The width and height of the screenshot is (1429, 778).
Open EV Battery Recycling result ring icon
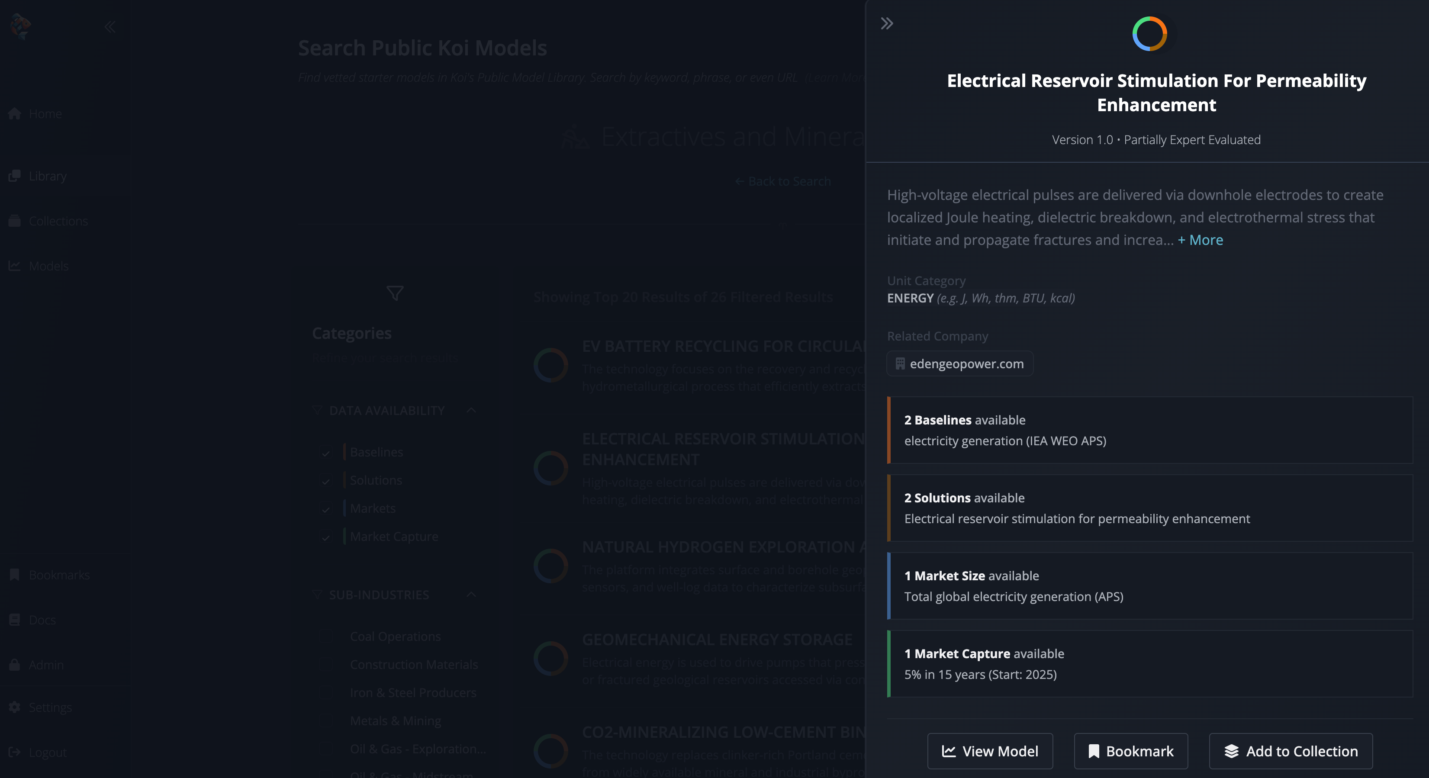(x=551, y=365)
